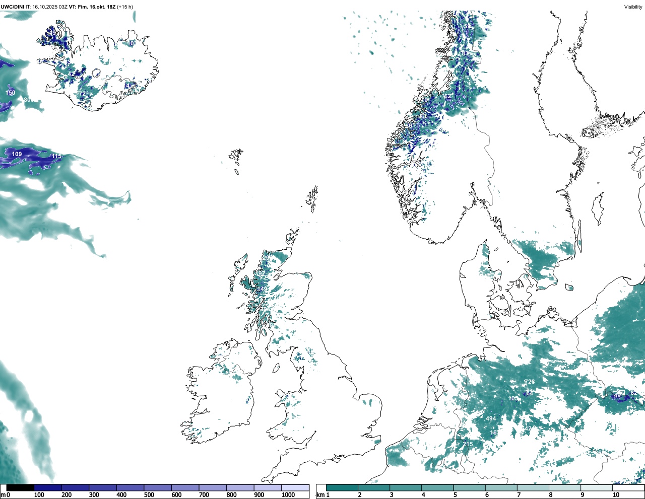The height and width of the screenshot is (499, 645).
Task: Click the black 0–100 m legend swatch
Action: tap(20, 487)
